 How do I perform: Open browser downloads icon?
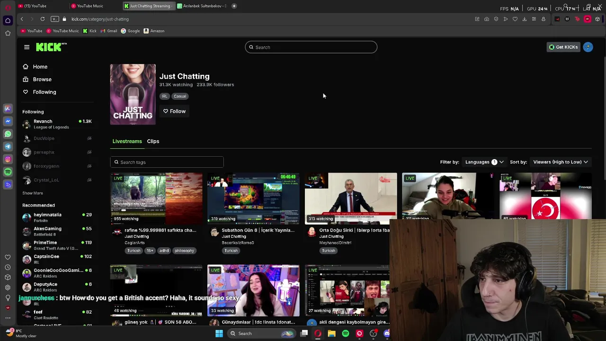[x=525, y=19]
